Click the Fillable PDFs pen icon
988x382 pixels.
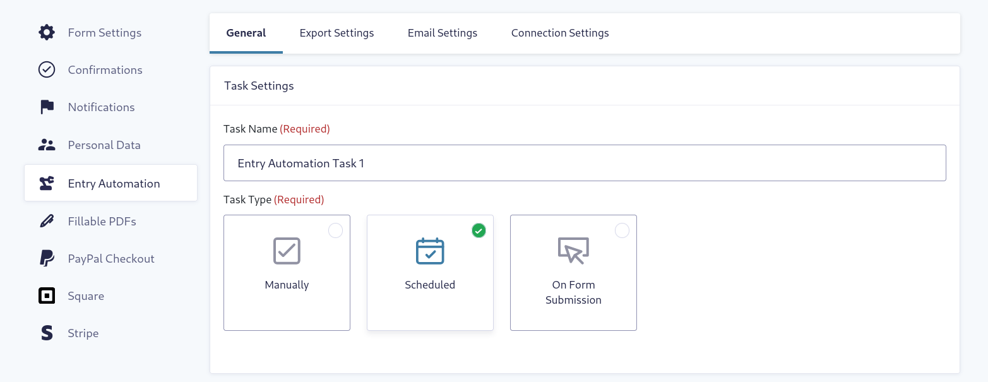pos(47,221)
